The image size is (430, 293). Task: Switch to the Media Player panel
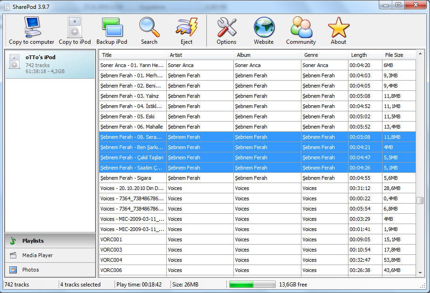[50, 255]
